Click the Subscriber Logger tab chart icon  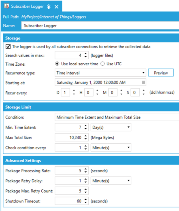coord(6,6)
